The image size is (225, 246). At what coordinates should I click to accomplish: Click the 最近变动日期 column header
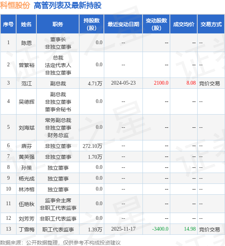click(123, 24)
